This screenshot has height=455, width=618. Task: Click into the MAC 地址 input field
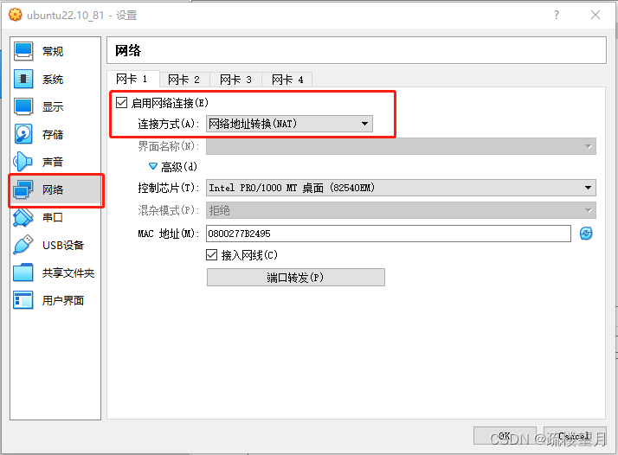click(x=389, y=234)
